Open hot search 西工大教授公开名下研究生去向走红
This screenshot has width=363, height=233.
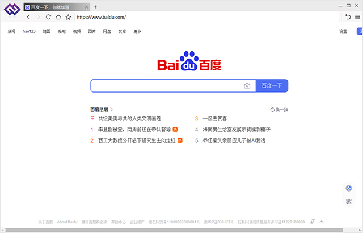pyautogui.click(x=137, y=140)
